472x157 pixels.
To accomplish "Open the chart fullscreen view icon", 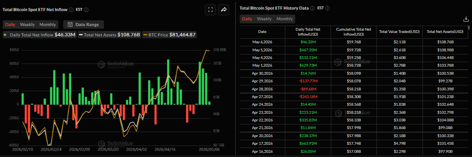I will pos(210,10).
